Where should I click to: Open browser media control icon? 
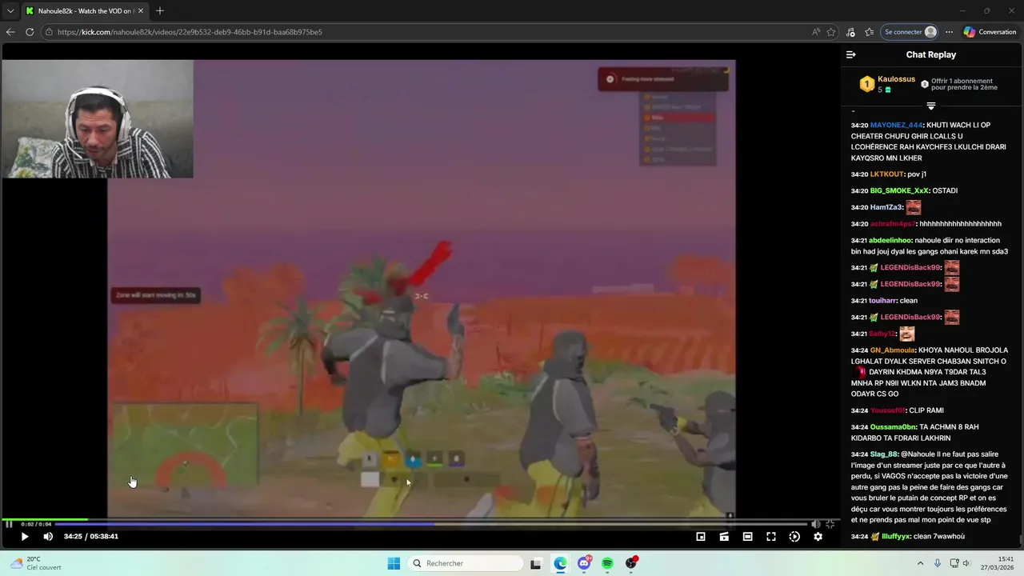(850, 32)
